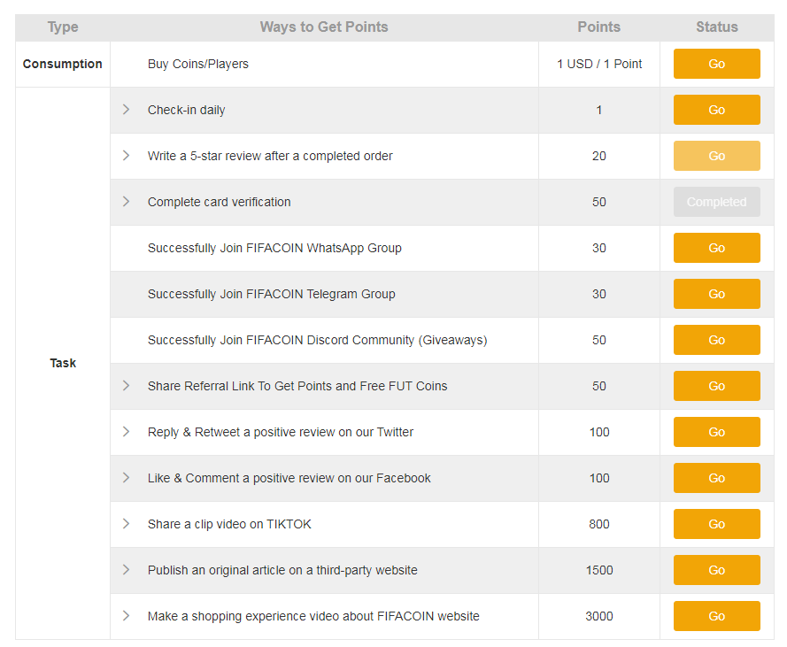Click Go for sharing a TikTok clip
The height and width of the screenshot is (647, 787).
point(716,524)
